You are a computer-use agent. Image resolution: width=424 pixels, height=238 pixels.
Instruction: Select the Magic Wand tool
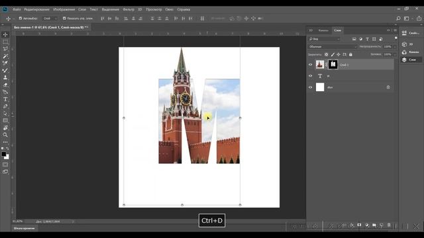tap(5, 56)
